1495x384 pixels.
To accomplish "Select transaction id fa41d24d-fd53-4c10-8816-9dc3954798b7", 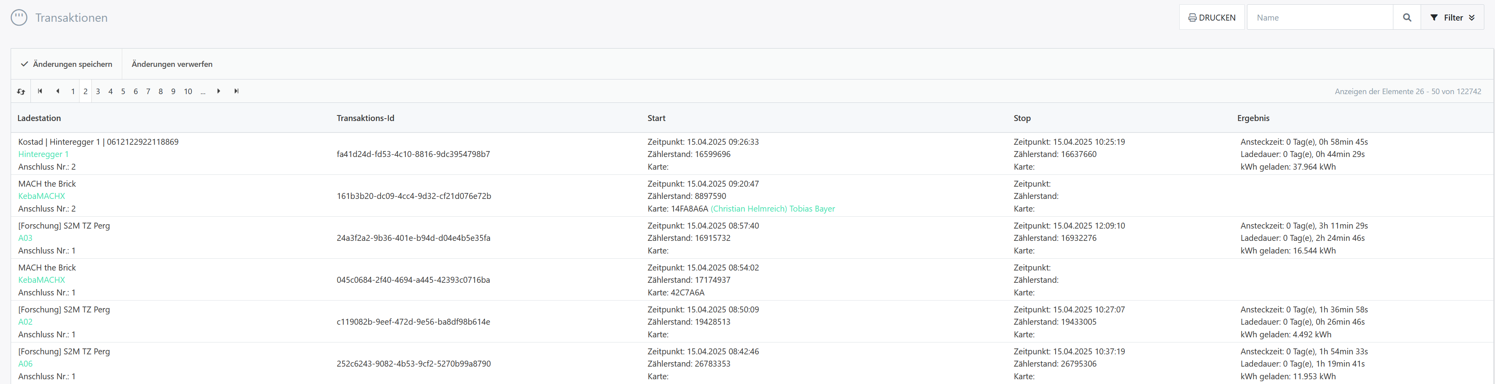I will click(x=413, y=154).
